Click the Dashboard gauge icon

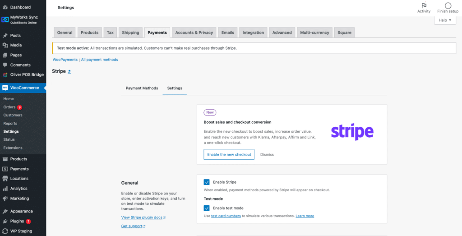coord(5,7)
